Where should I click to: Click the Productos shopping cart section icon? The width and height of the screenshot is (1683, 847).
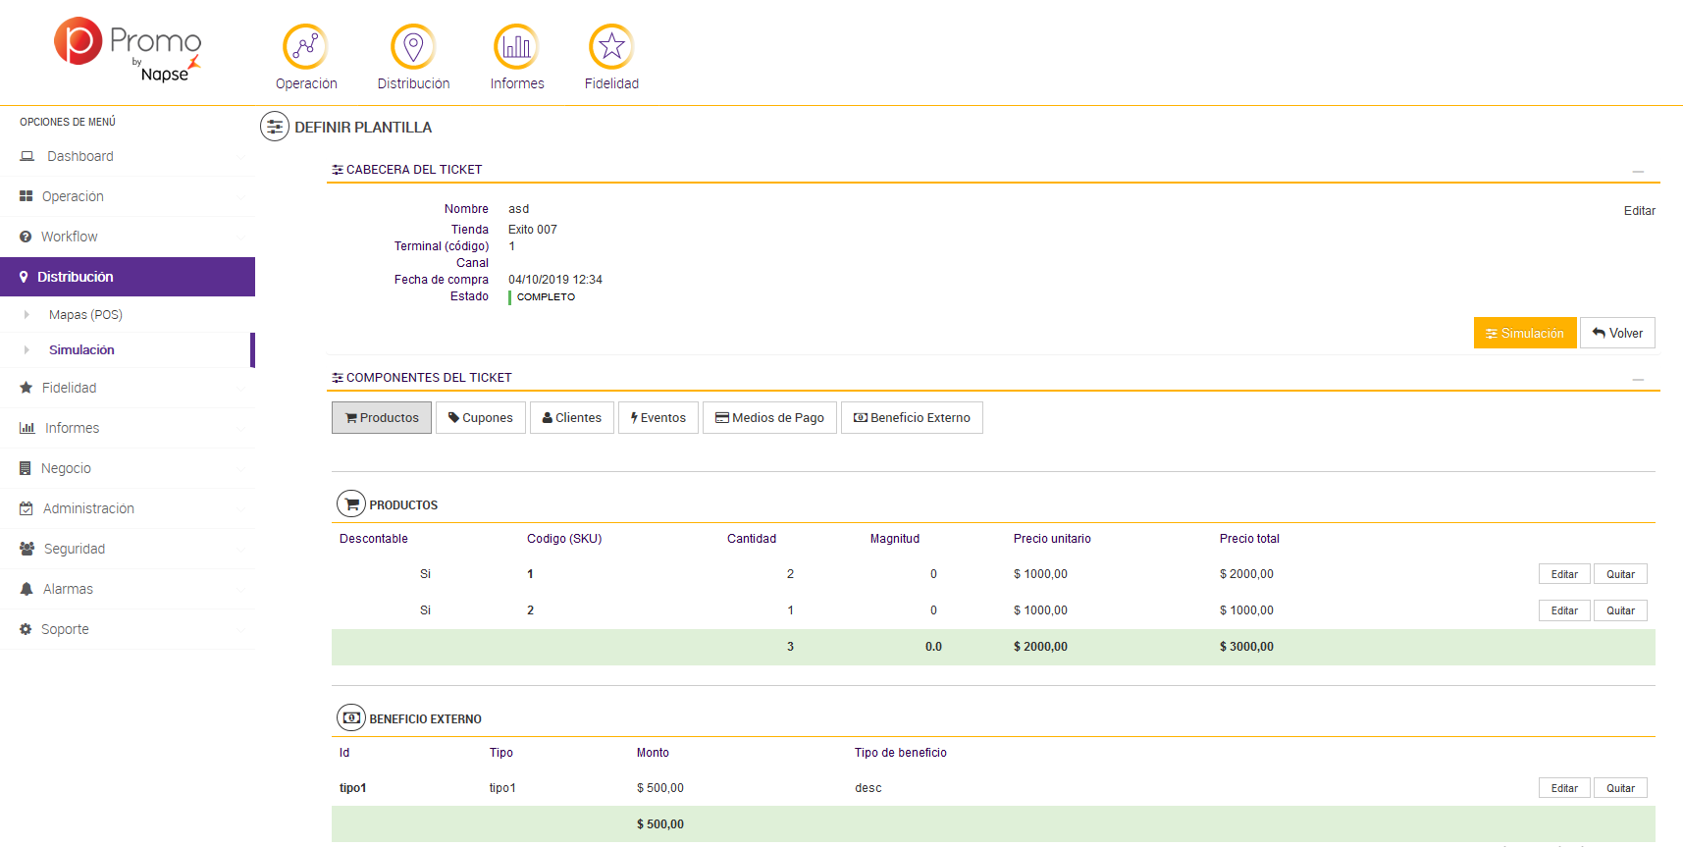point(351,503)
